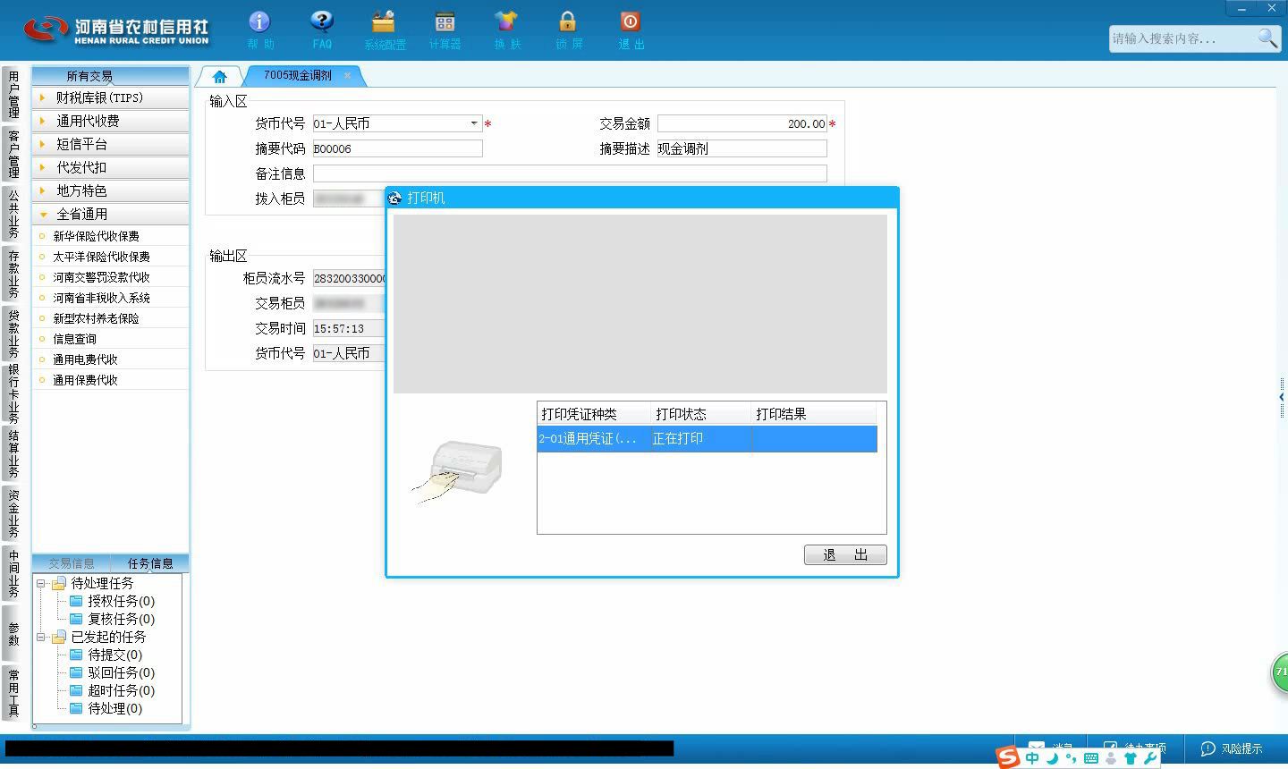Screen dimensions: 1288x769
Task: Switch to the 交易信息 tab
Action: pos(72,563)
